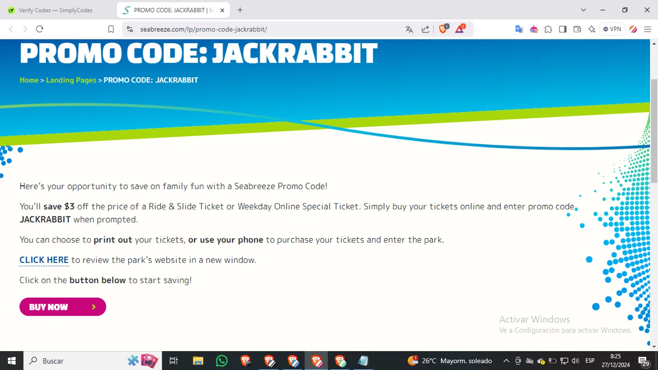
Task: Click the bold "print out" text
Action: coord(113,240)
